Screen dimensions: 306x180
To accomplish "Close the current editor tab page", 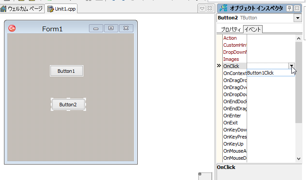I will (x=210, y=8).
